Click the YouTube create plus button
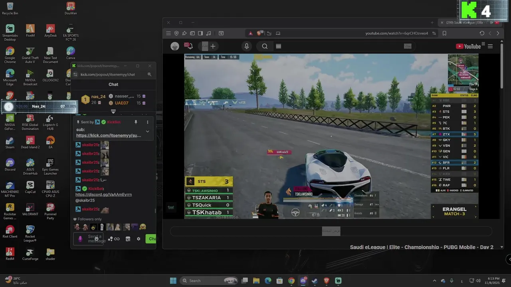Viewport: 511px width, 287px height. [213, 46]
